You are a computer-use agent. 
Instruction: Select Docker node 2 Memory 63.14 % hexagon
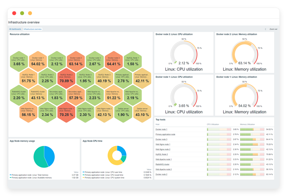point(76,61)
